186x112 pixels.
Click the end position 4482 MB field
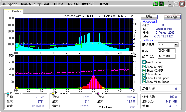click(166, 56)
